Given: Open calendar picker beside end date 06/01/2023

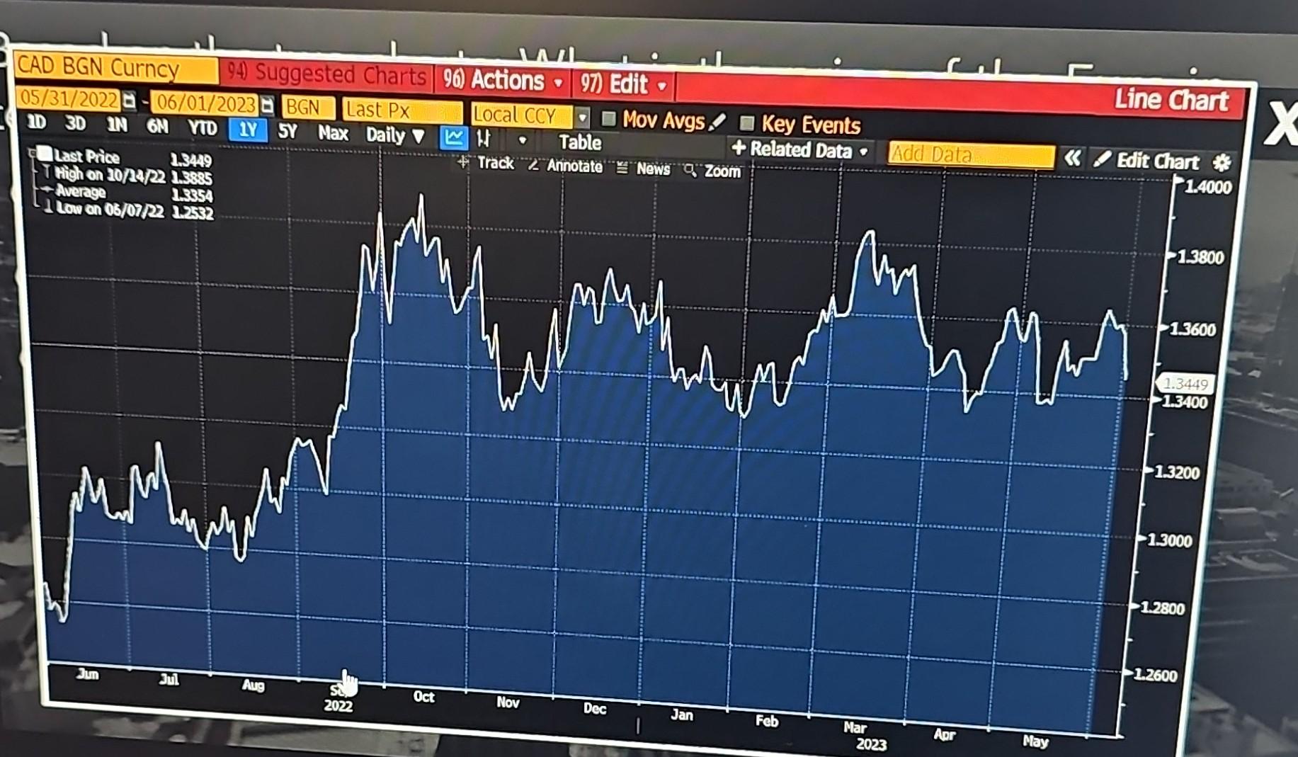Looking at the screenshot, I should 267,105.
